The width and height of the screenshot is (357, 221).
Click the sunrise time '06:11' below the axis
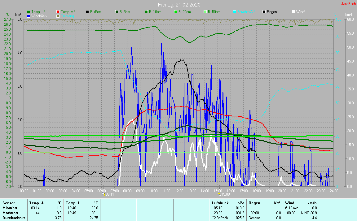click(x=110, y=194)
